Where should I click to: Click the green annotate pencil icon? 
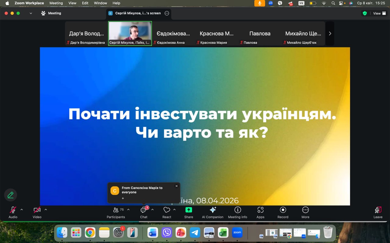pos(11,195)
